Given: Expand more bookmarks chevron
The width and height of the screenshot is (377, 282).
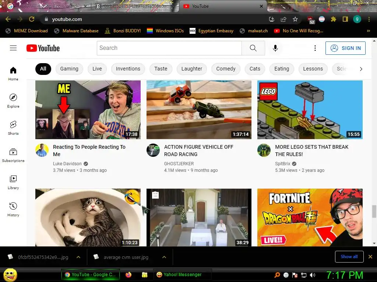Looking at the screenshot, I should coord(368,31).
